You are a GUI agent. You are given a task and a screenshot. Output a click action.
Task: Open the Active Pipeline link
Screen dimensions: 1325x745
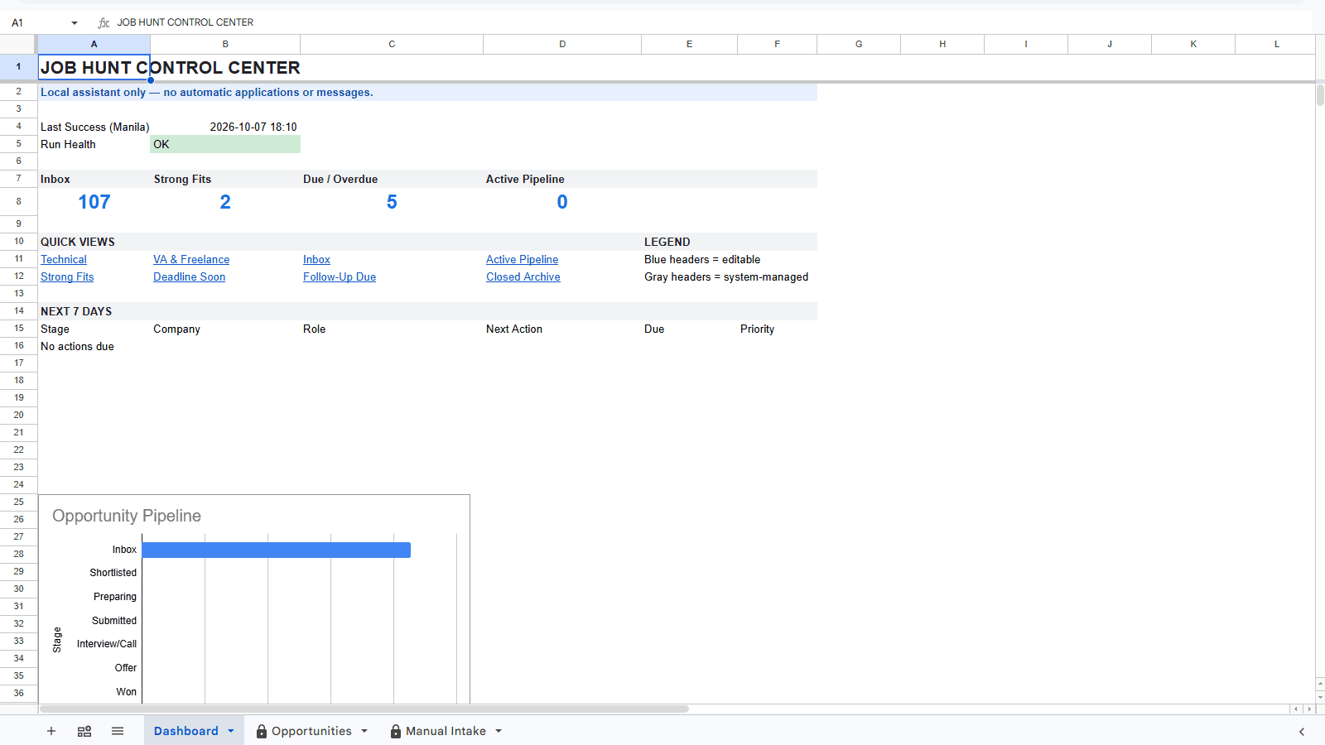point(522,259)
